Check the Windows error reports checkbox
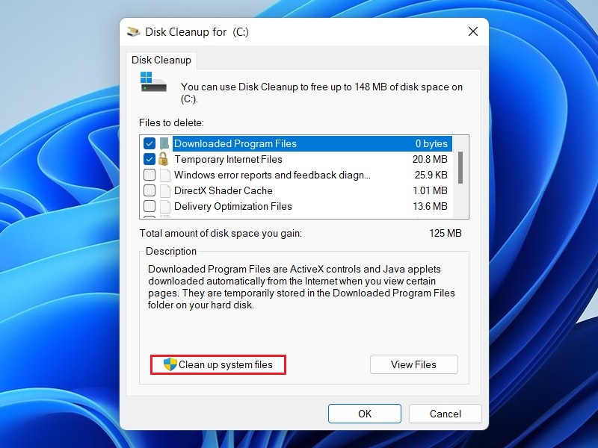598x448 pixels. pos(149,175)
